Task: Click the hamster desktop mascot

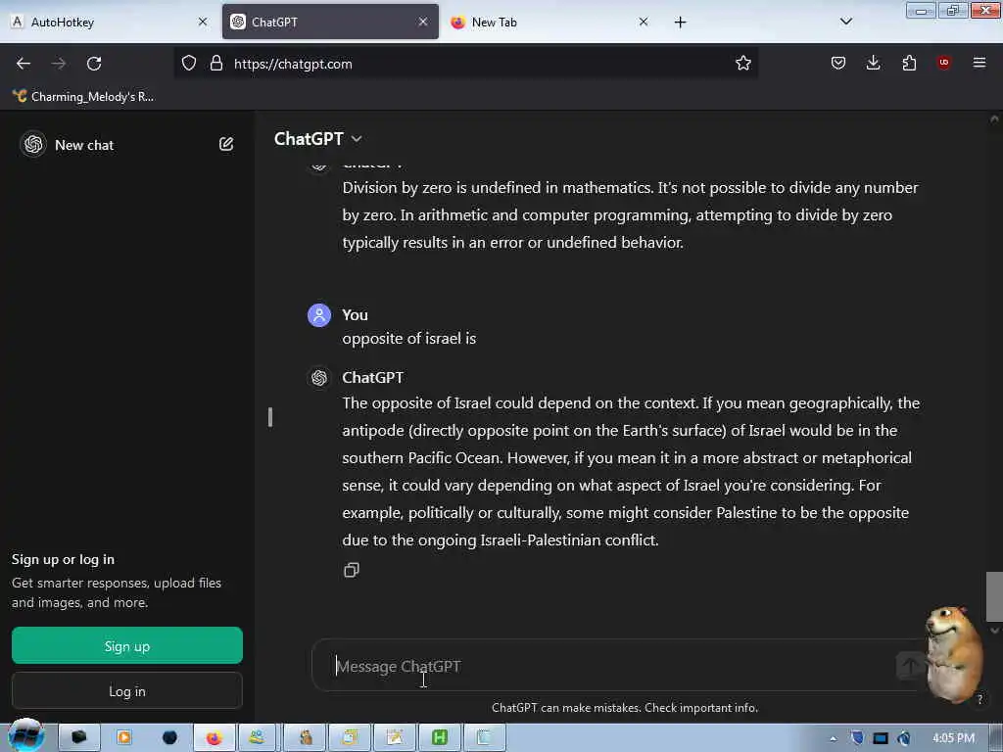Action: coord(954,653)
